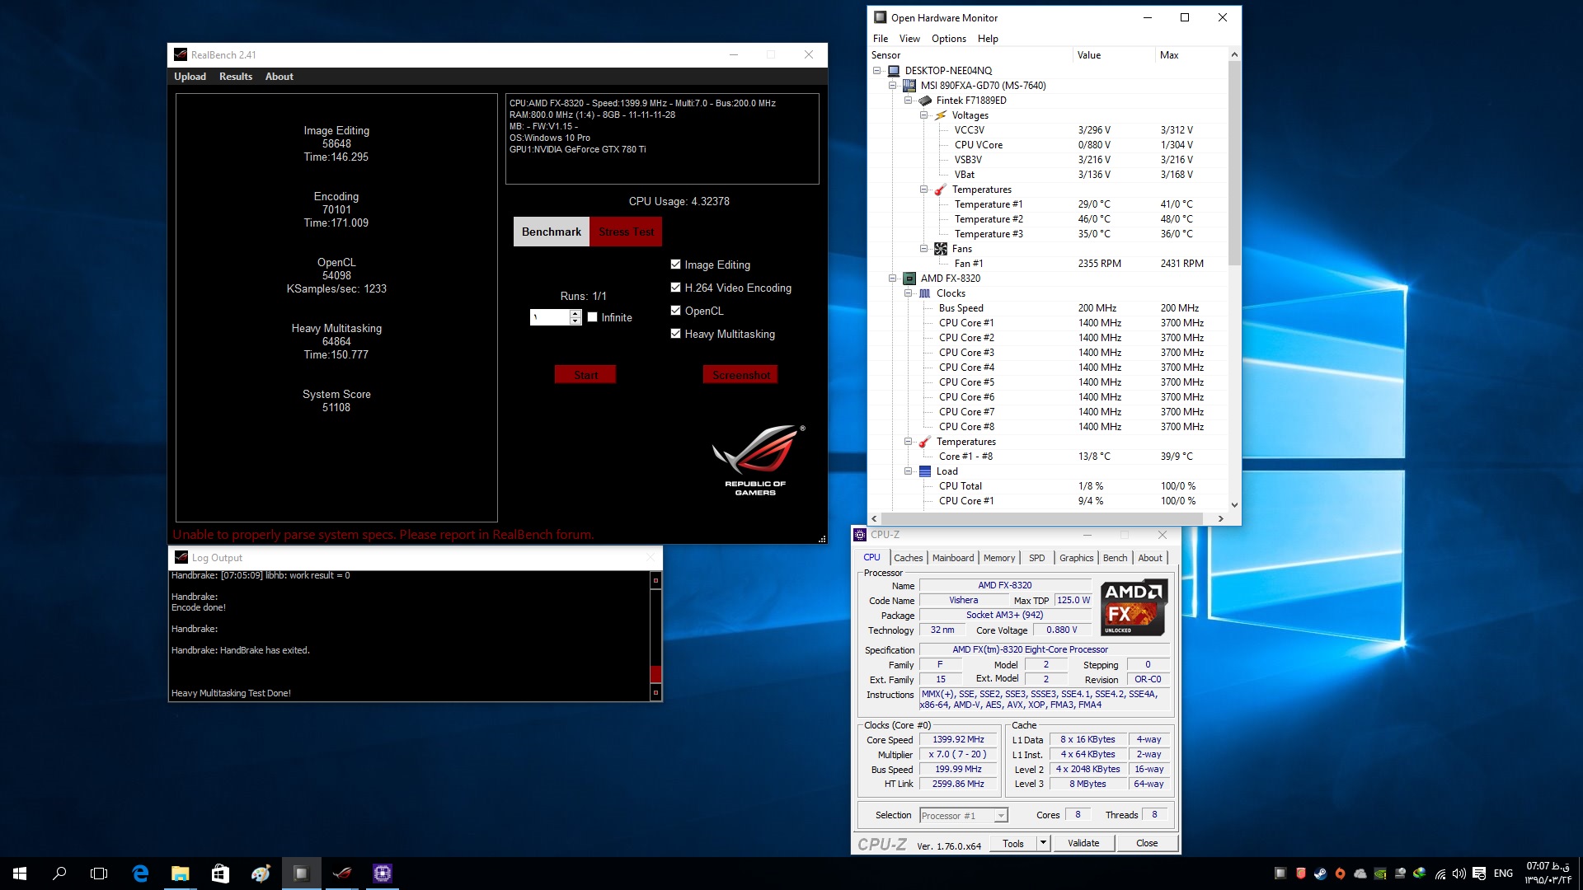Open the Results menu in RealBench
This screenshot has width=1583, height=890.
(236, 77)
